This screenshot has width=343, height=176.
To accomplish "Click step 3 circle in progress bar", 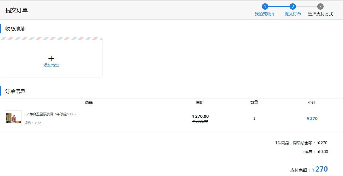I will [x=320, y=7].
